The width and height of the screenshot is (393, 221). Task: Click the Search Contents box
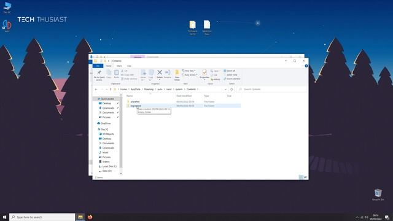pyautogui.click(x=272, y=90)
